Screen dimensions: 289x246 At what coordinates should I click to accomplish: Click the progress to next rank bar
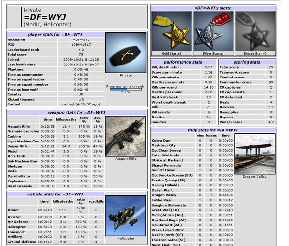tap(126, 89)
